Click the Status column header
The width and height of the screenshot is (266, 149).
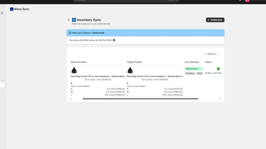(x=208, y=62)
